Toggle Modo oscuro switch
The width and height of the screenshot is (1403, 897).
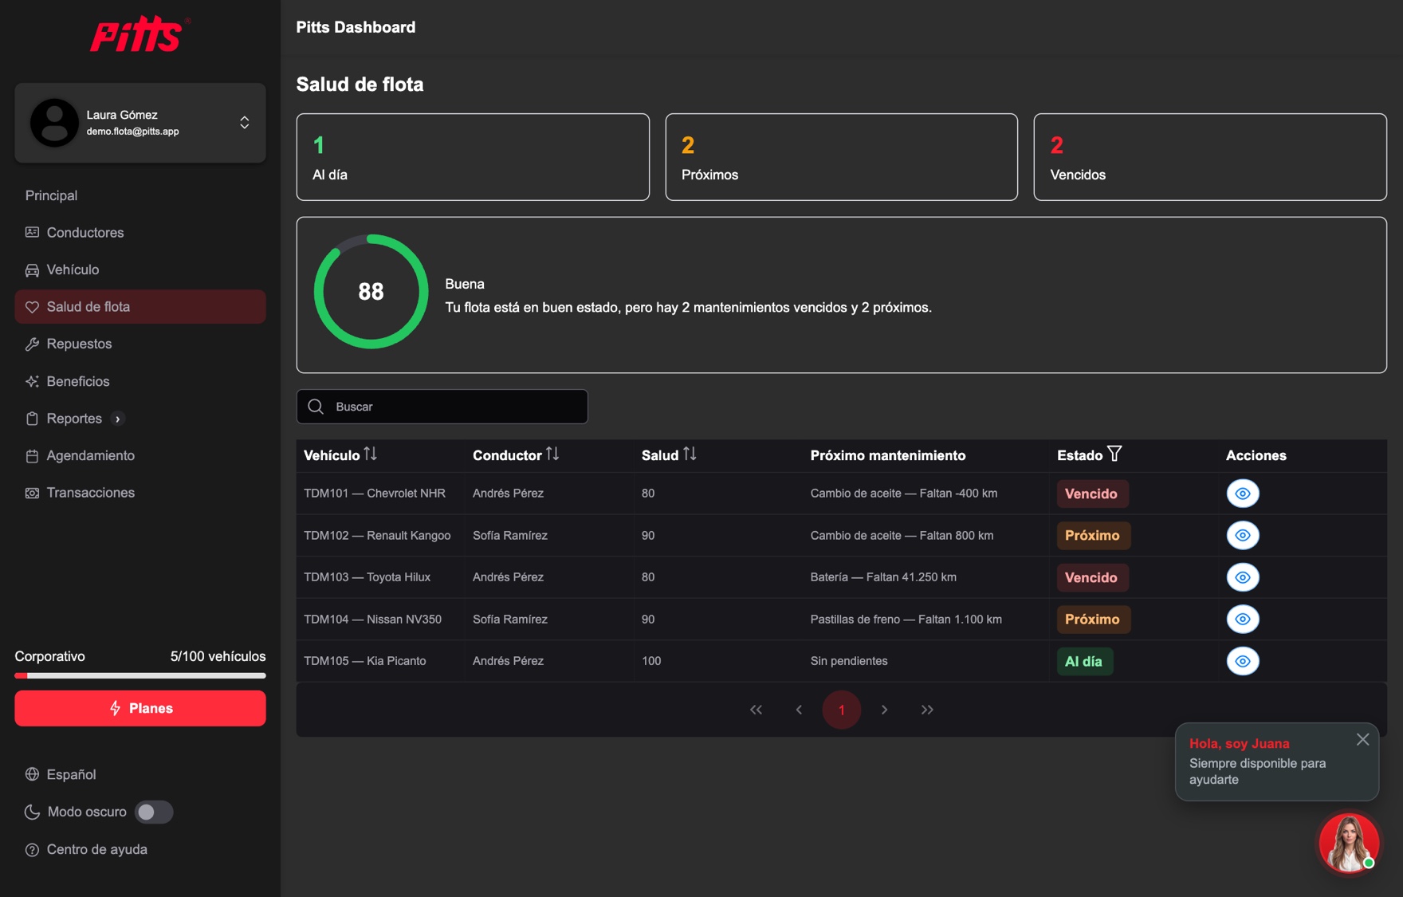tap(154, 812)
